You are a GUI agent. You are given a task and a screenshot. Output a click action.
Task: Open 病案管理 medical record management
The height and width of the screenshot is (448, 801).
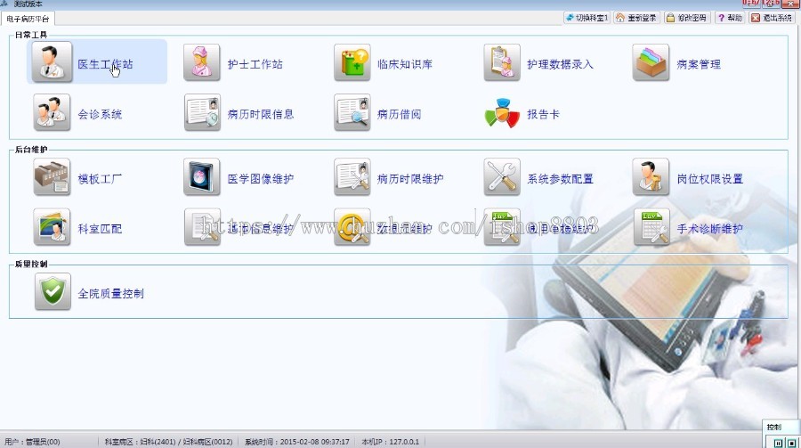click(676, 62)
